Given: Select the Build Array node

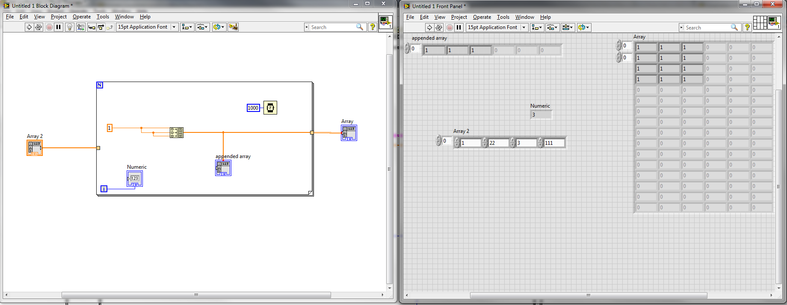Looking at the screenshot, I should [x=177, y=132].
